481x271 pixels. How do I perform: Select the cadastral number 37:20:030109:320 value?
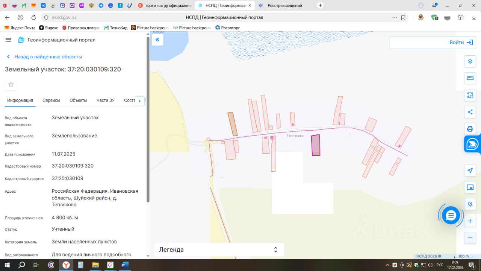(x=73, y=166)
